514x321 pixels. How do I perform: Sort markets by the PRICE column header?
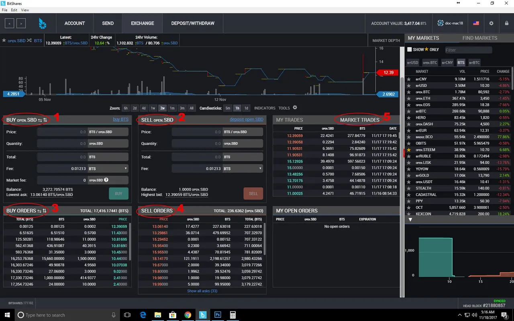(485, 71)
